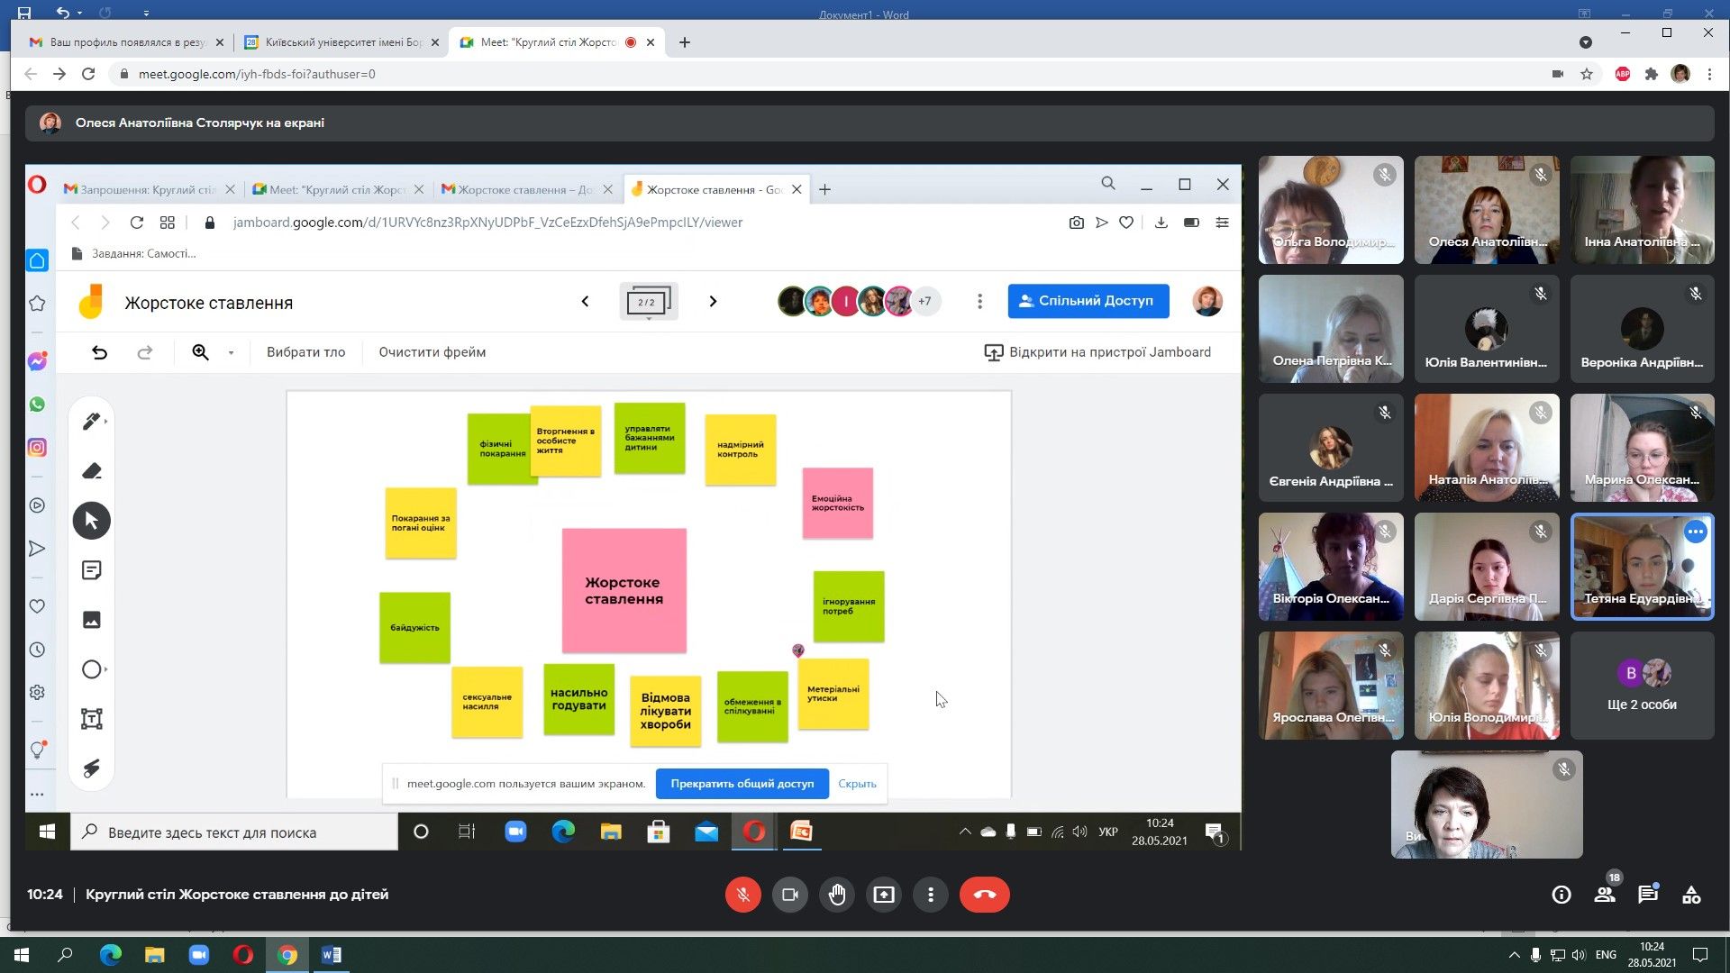Open Chrome's three-dot menu
This screenshot has width=1730, height=973.
point(1709,74)
